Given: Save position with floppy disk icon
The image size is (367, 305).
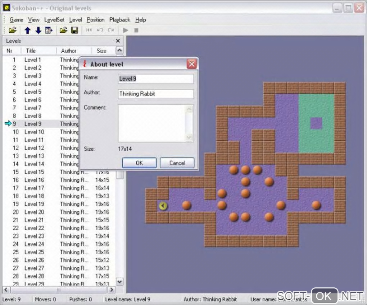Looking at the screenshot, I should 74,30.
